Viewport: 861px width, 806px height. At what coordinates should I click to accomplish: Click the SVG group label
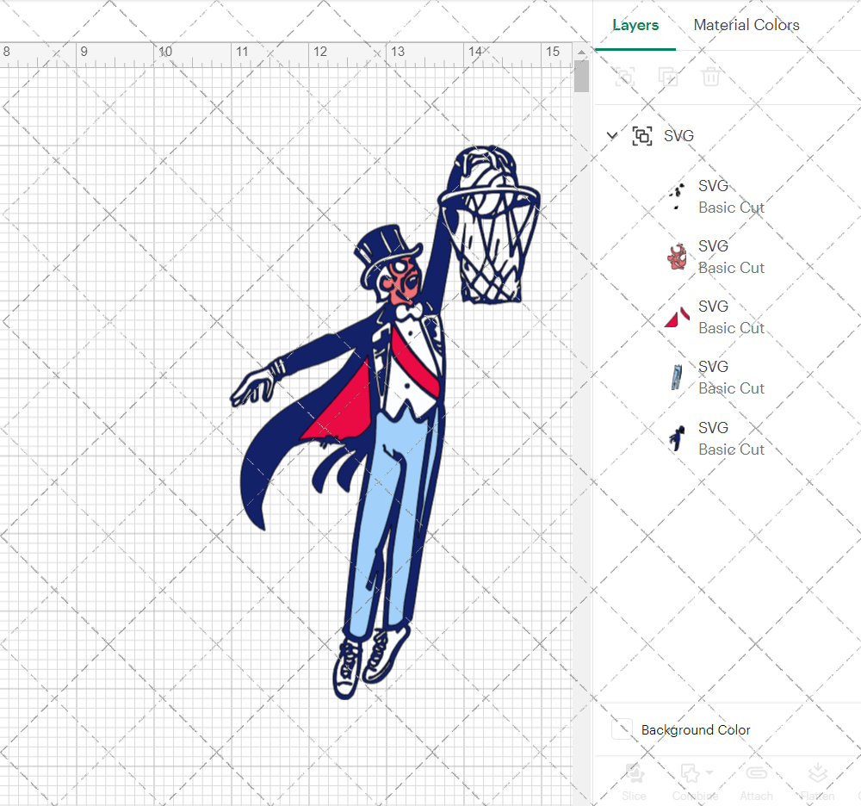click(x=678, y=135)
